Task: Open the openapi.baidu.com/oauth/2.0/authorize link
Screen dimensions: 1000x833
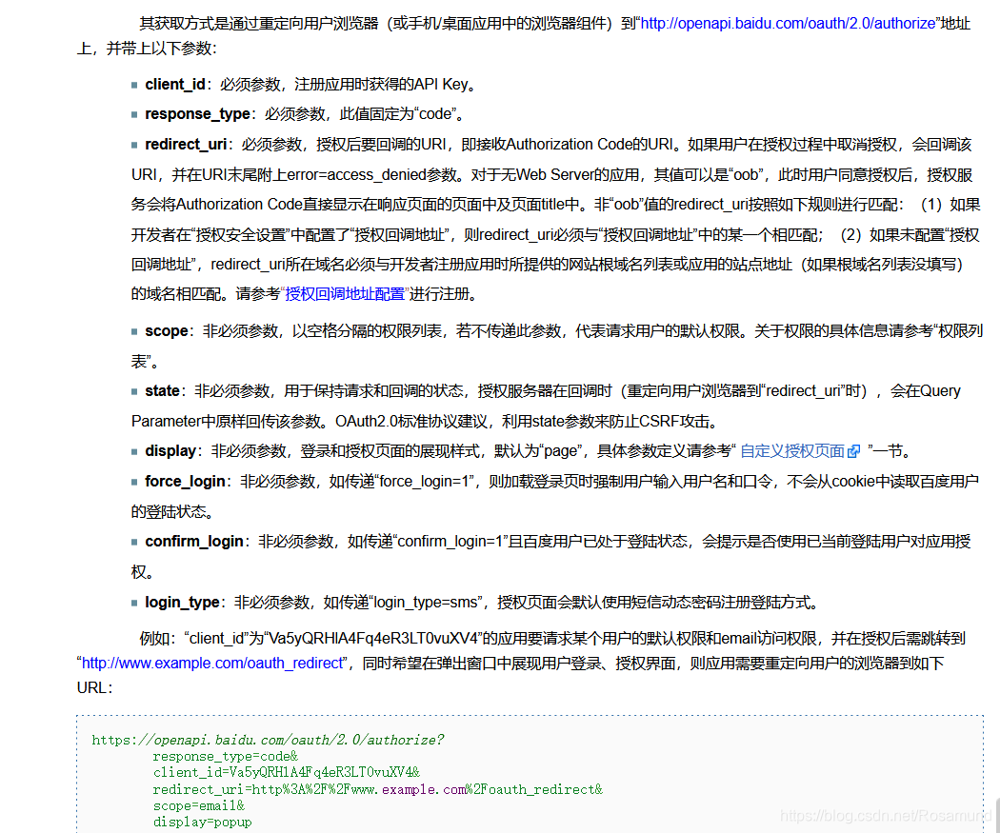Action: point(788,24)
